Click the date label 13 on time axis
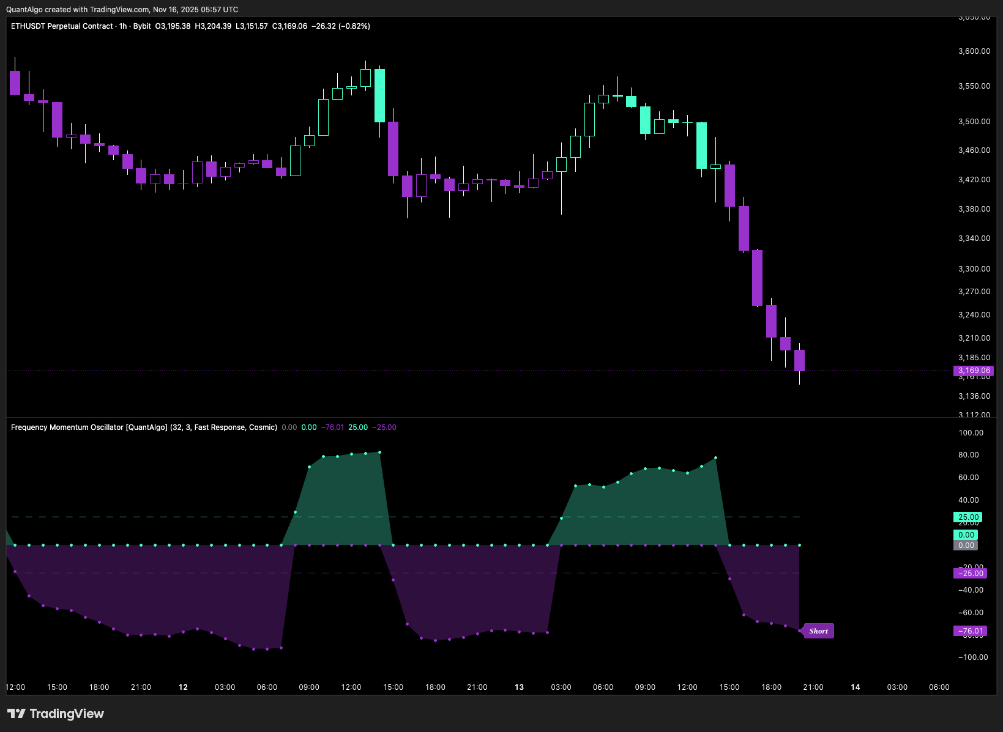The height and width of the screenshot is (732, 1003). (x=519, y=687)
